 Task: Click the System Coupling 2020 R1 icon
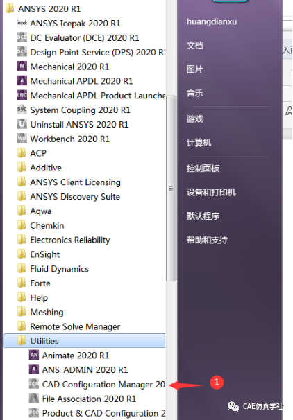(22, 110)
